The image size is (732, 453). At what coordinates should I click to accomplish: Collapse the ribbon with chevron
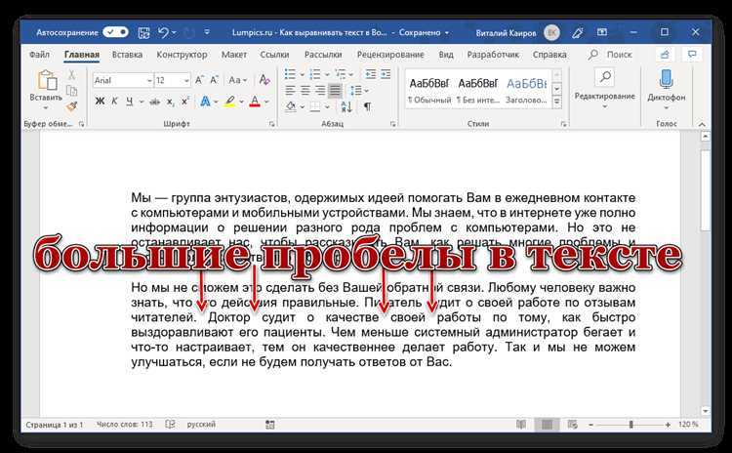pos(701,124)
